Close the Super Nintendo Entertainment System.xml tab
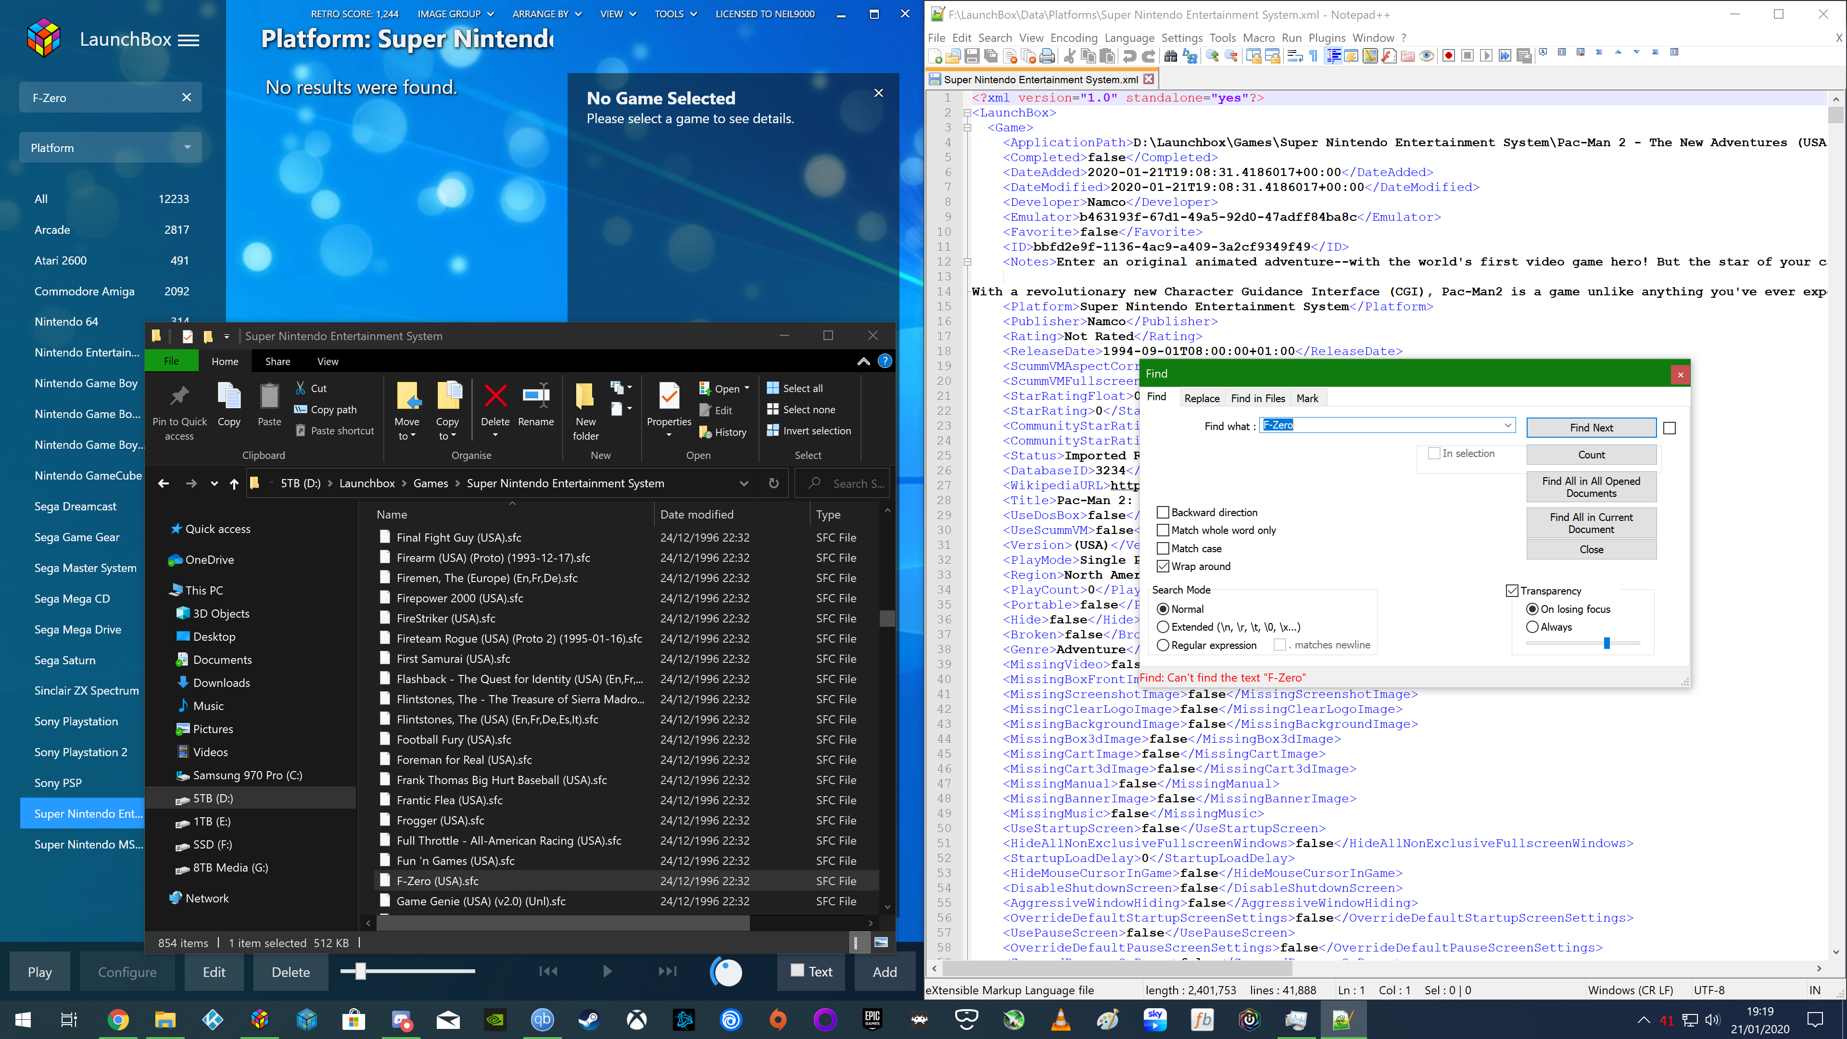 (1149, 79)
